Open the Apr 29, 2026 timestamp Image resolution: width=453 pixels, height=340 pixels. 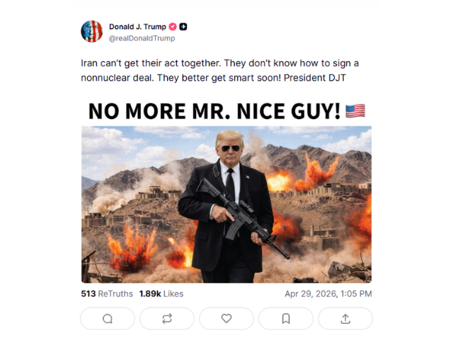pyautogui.click(x=328, y=294)
